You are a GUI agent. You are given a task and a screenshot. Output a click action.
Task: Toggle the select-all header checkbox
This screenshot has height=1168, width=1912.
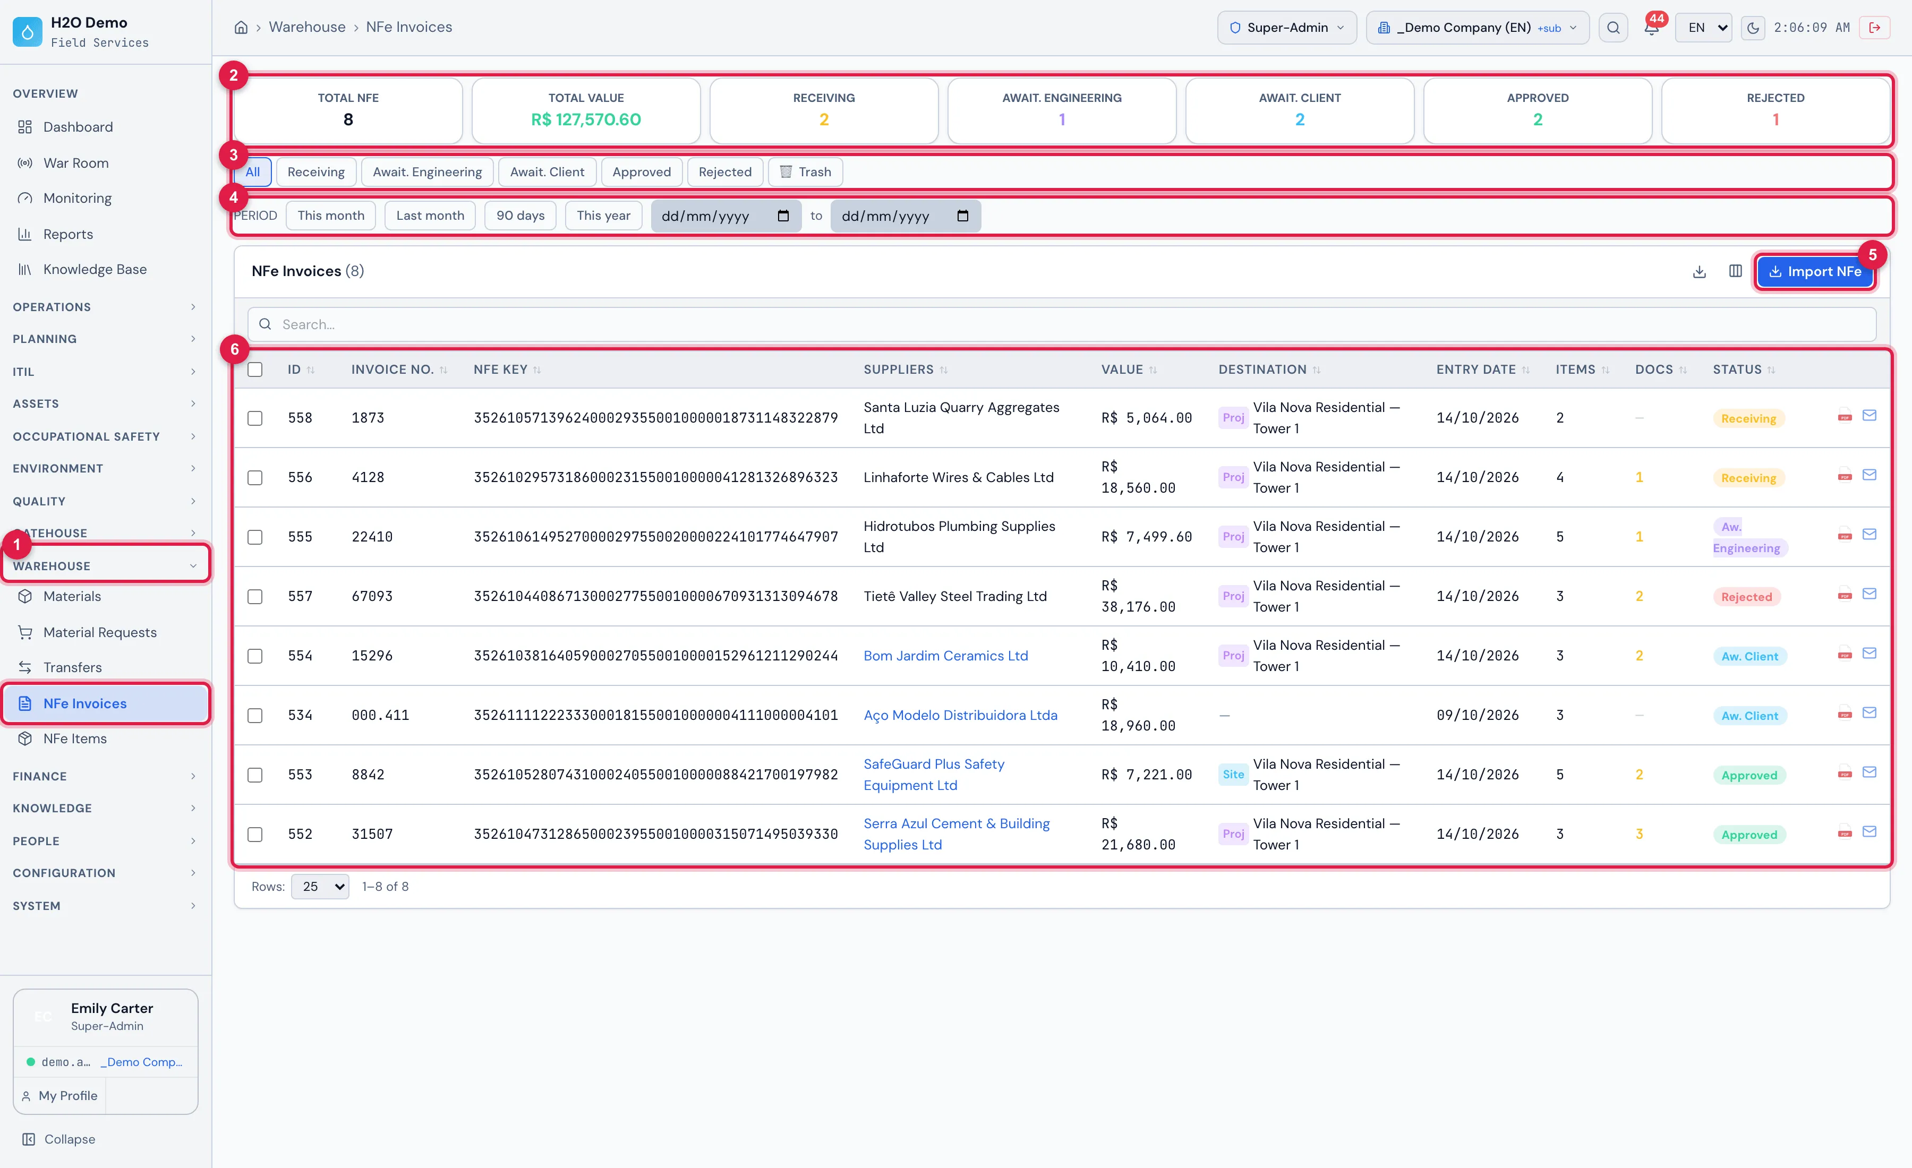(255, 370)
